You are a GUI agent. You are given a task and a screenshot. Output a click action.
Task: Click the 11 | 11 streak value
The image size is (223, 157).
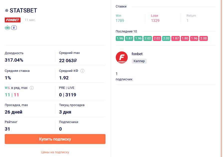point(12,95)
